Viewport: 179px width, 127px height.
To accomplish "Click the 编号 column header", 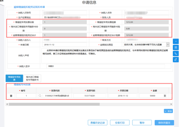I will (x=22, y=90).
